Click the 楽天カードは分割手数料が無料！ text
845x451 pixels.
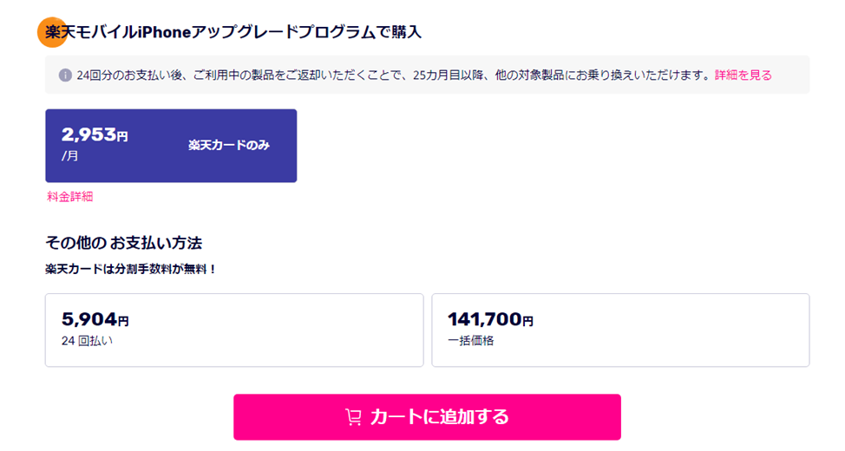pos(130,269)
